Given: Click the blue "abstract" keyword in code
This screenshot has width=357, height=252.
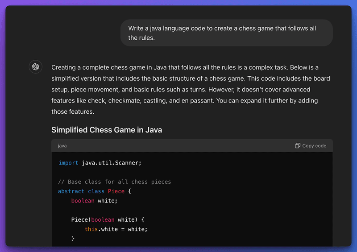Looking at the screenshot, I should click(71, 191).
